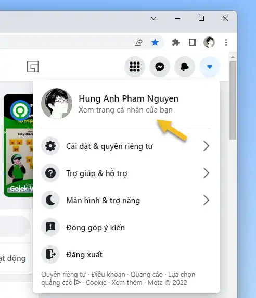Choose Đăng xuất to log out
This screenshot has height=298, width=256.
tap(126, 254)
